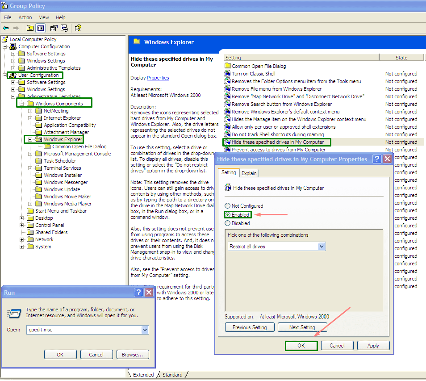Click the Common Open File Dialog folder icon in list

click(x=228, y=66)
